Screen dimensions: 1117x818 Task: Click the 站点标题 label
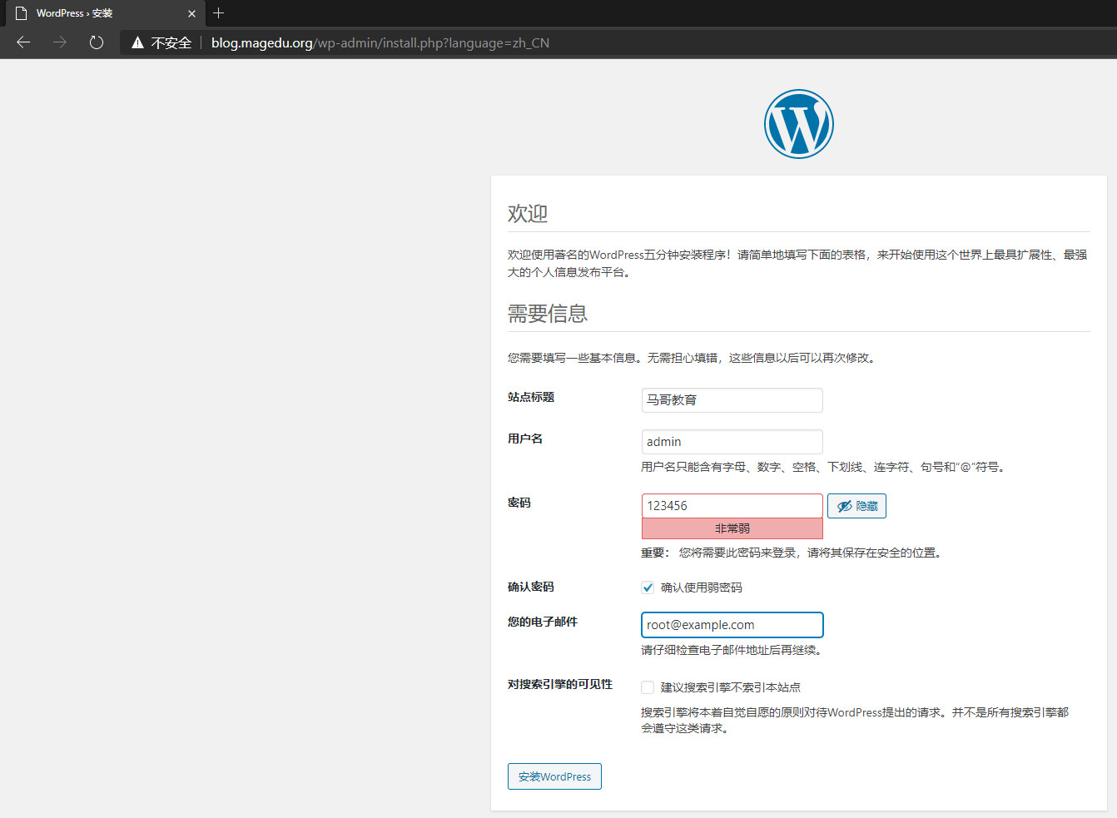[x=531, y=398]
